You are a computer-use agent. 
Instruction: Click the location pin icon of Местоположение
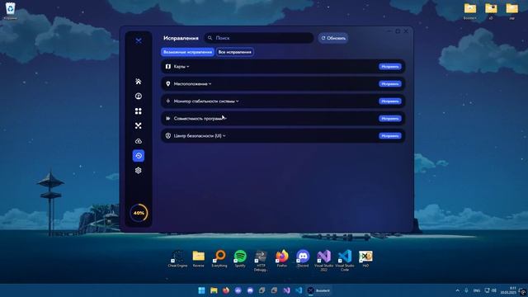[168, 84]
